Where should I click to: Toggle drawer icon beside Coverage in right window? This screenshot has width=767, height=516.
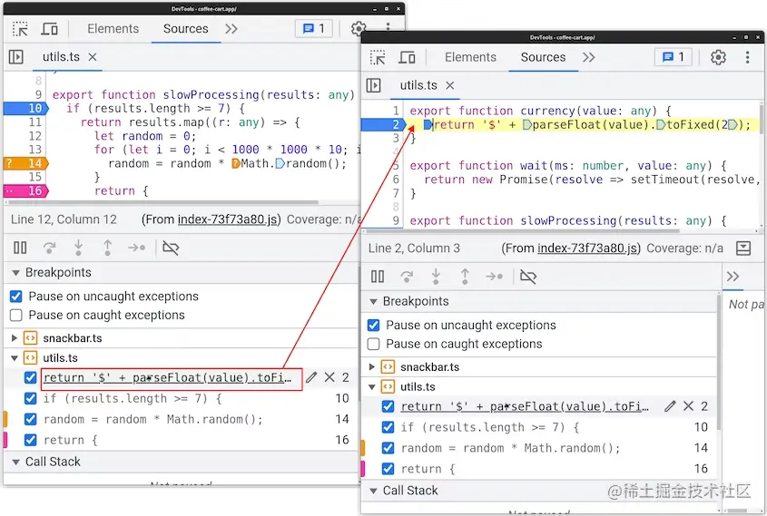743,248
